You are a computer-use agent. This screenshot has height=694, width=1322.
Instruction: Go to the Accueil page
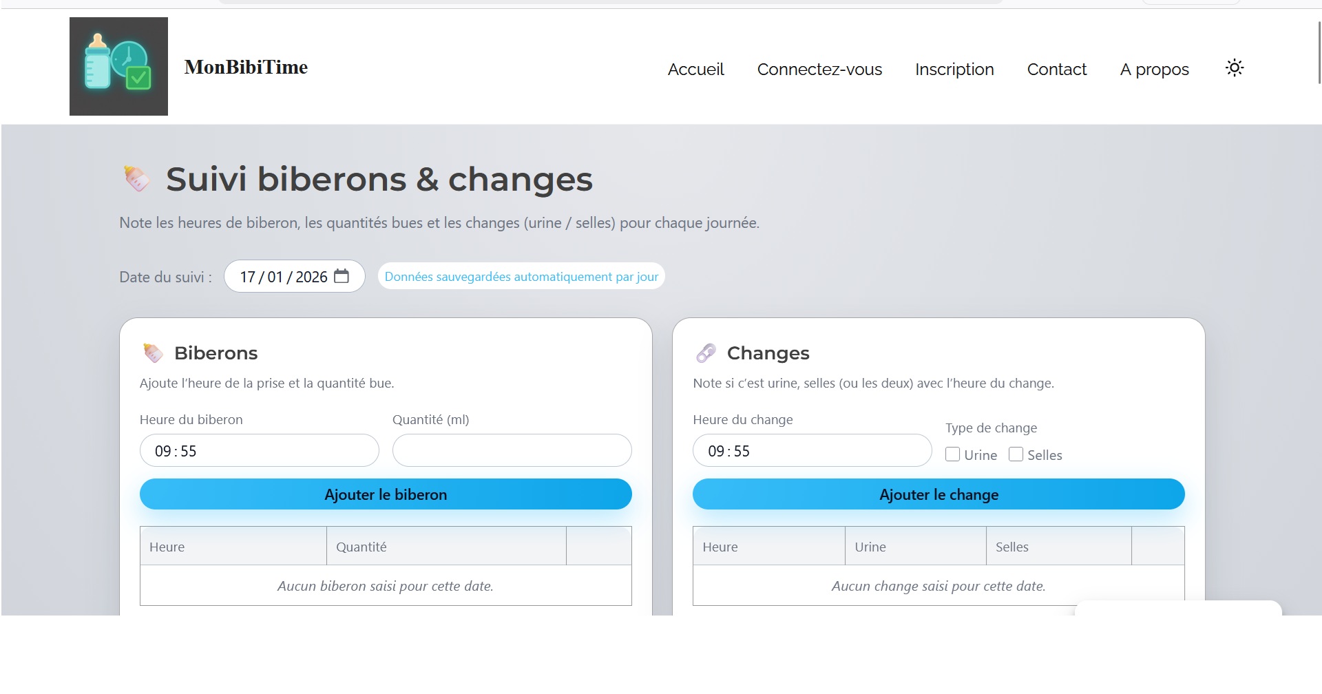695,70
